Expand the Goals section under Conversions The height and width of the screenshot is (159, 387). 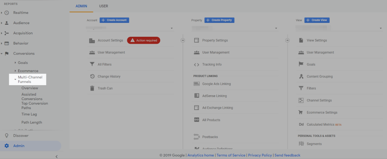click(15, 63)
